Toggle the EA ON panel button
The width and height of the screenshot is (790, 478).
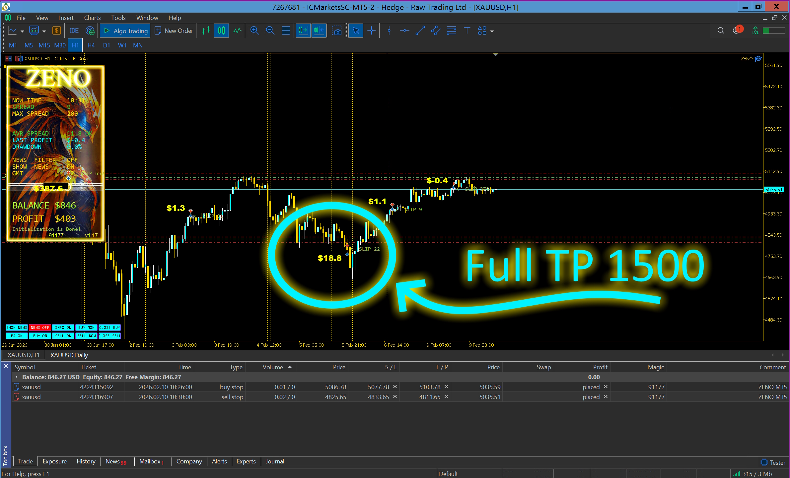tap(17, 336)
